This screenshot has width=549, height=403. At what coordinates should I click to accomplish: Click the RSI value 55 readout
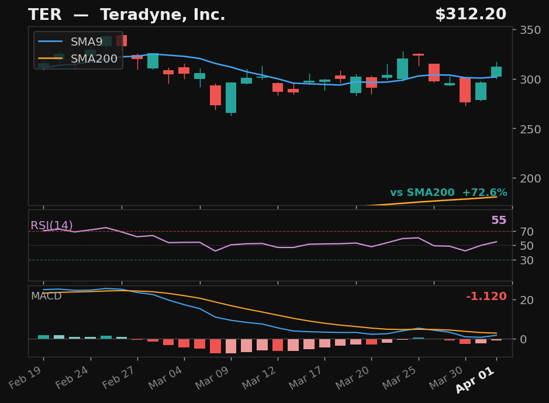[499, 221]
